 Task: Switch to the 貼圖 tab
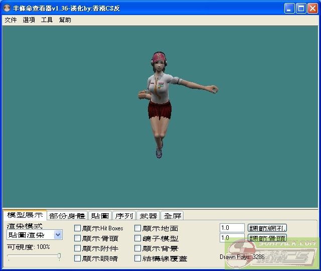(100, 216)
